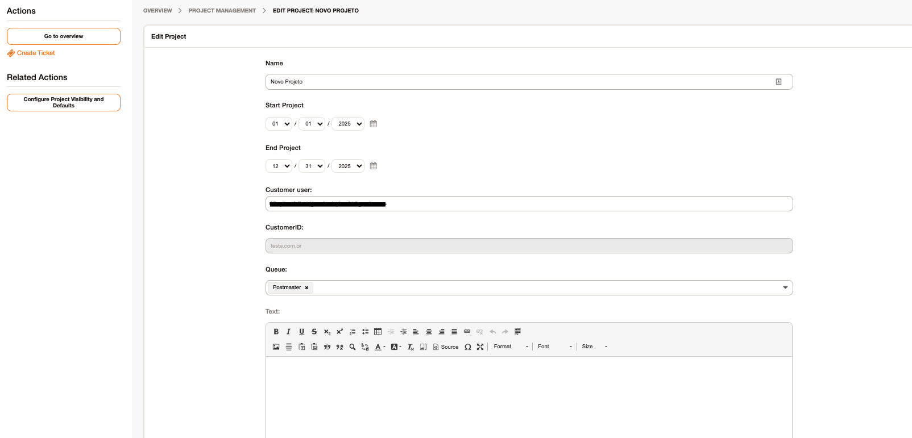Open Start Project day dropdown
The height and width of the screenshot is (438, 912).
[312, 124]
